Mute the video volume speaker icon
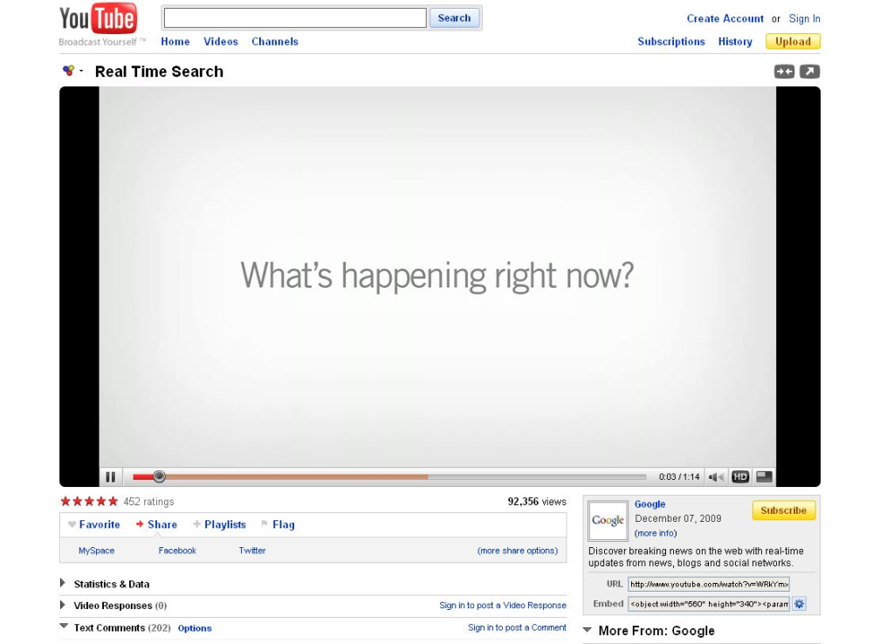Screen dimensions: 873x644 pos(716,477)
